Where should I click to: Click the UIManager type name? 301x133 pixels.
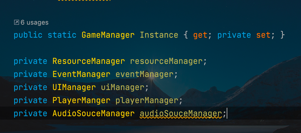click(74, 88)
